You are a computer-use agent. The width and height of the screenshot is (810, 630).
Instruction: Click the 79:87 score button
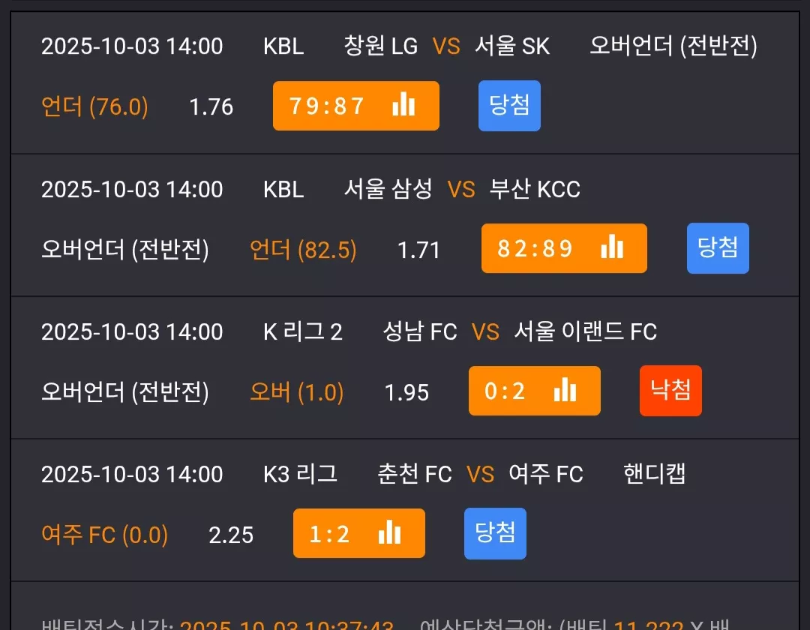click(x=356, y=106)
